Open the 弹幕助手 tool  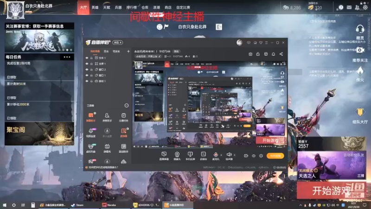pos(90,117)
